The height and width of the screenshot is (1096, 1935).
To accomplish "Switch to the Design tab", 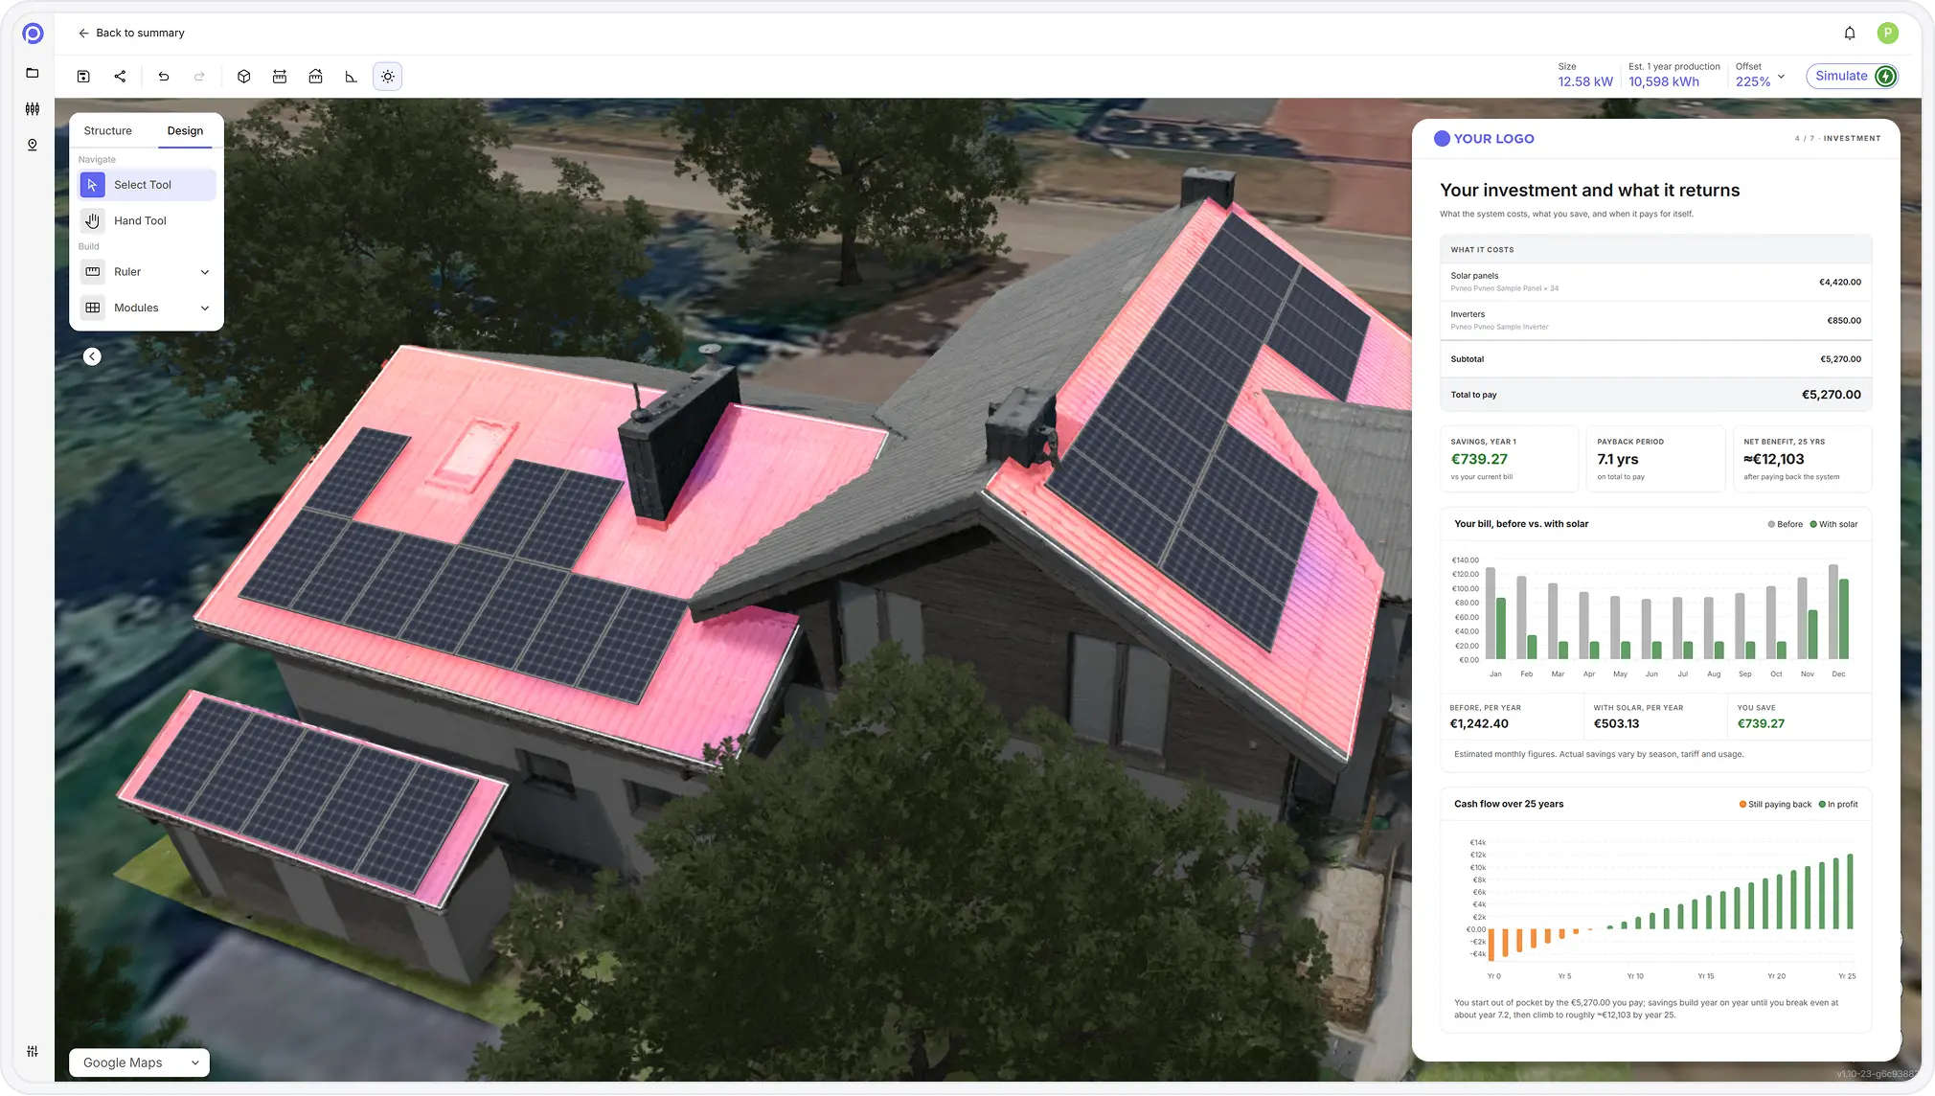I will pyautogui.click(x=185, y=131).
